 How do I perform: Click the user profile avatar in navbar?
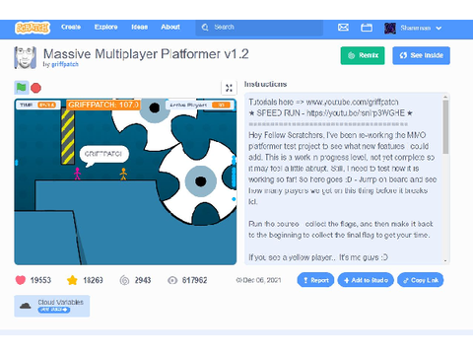[x=390, y=28]
